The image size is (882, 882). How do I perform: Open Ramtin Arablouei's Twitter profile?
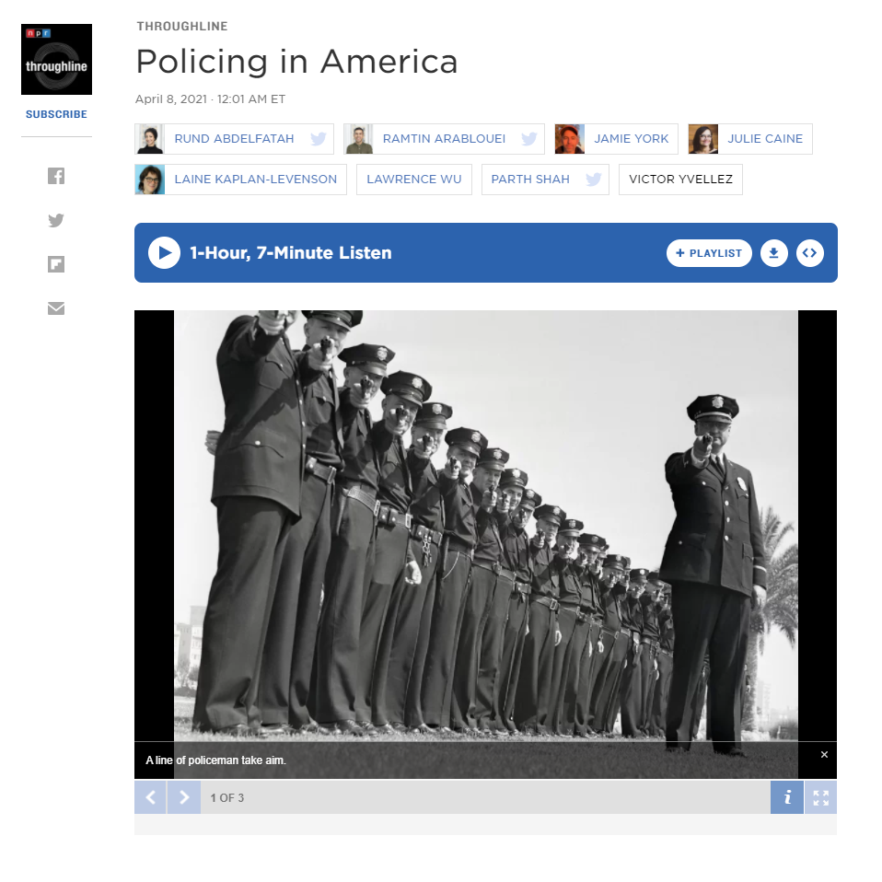528,139
